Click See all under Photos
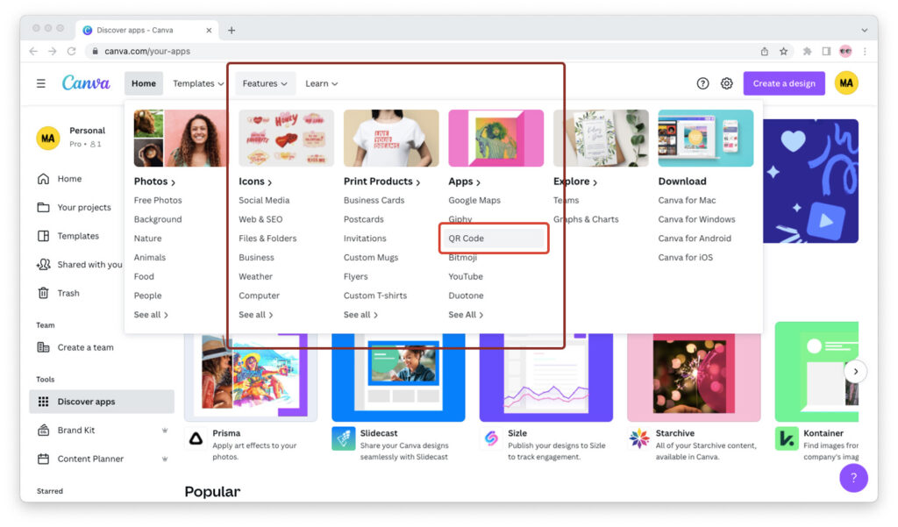 click(151, 315)
